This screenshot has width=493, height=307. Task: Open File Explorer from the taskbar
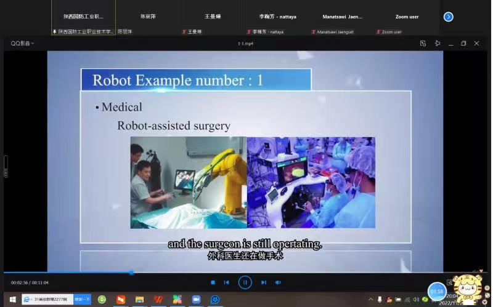(140, 300)
